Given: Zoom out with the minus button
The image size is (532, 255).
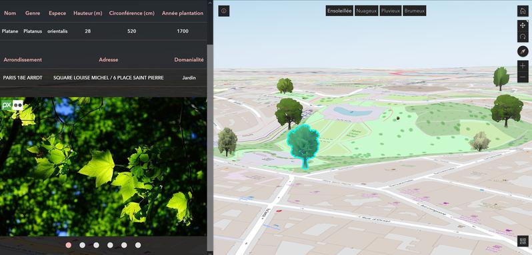Looking at the screenshot, I should [x=523, y=77].
